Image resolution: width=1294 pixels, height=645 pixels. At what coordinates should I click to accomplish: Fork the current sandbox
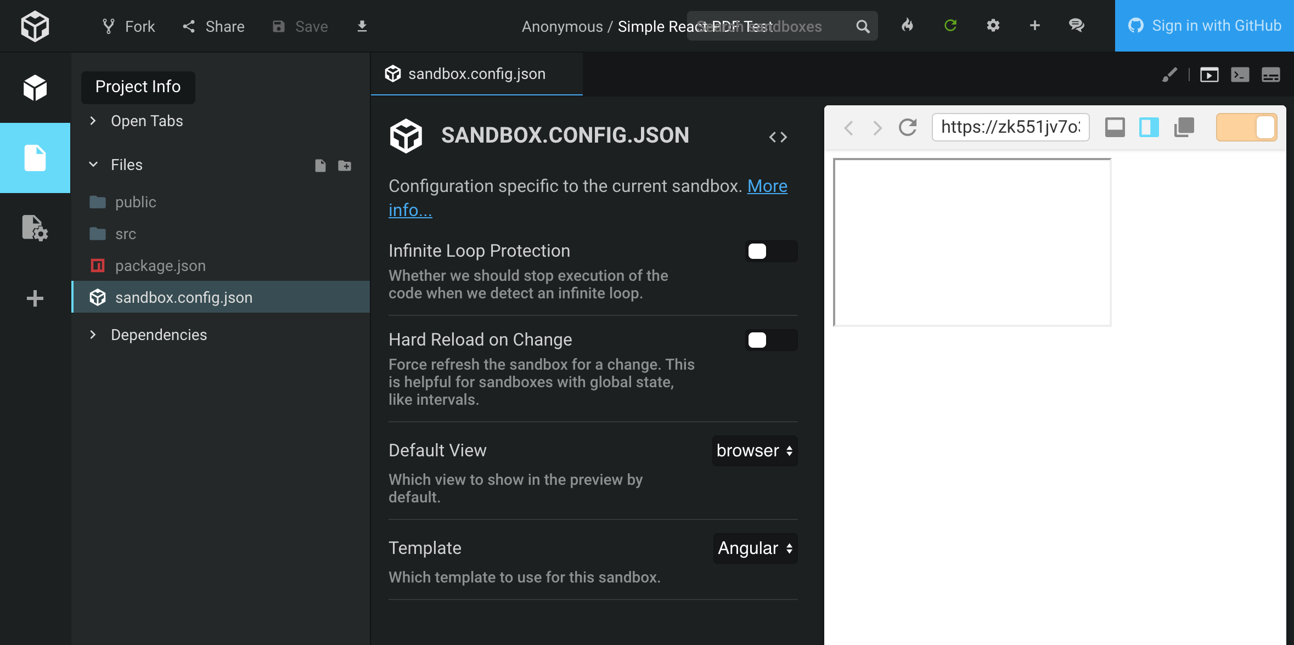coord(128,26)
